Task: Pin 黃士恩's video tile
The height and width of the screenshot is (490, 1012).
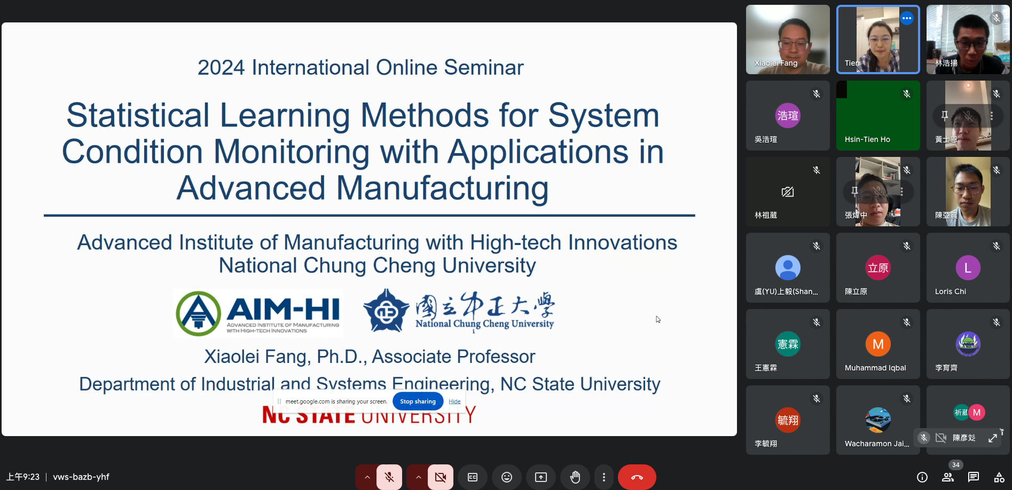Action: point(945,115)
